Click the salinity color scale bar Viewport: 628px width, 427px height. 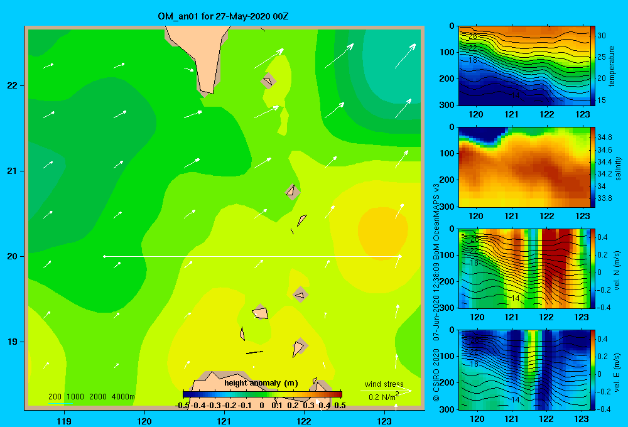(593, 167)
